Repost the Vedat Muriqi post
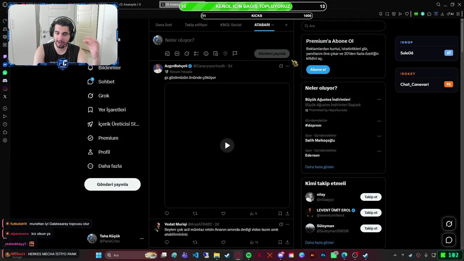Image resolution: width=464 pixels, height=261 pixels. tap(195, 242)
